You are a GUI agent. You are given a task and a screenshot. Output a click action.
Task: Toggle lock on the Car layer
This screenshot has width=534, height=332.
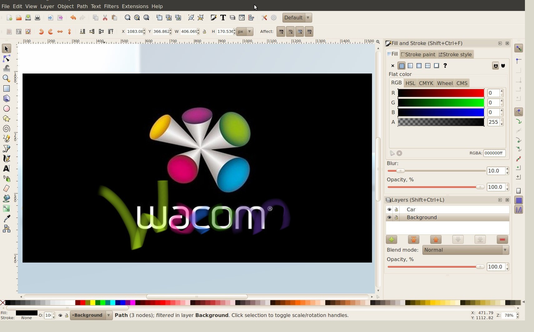point(396,209)
